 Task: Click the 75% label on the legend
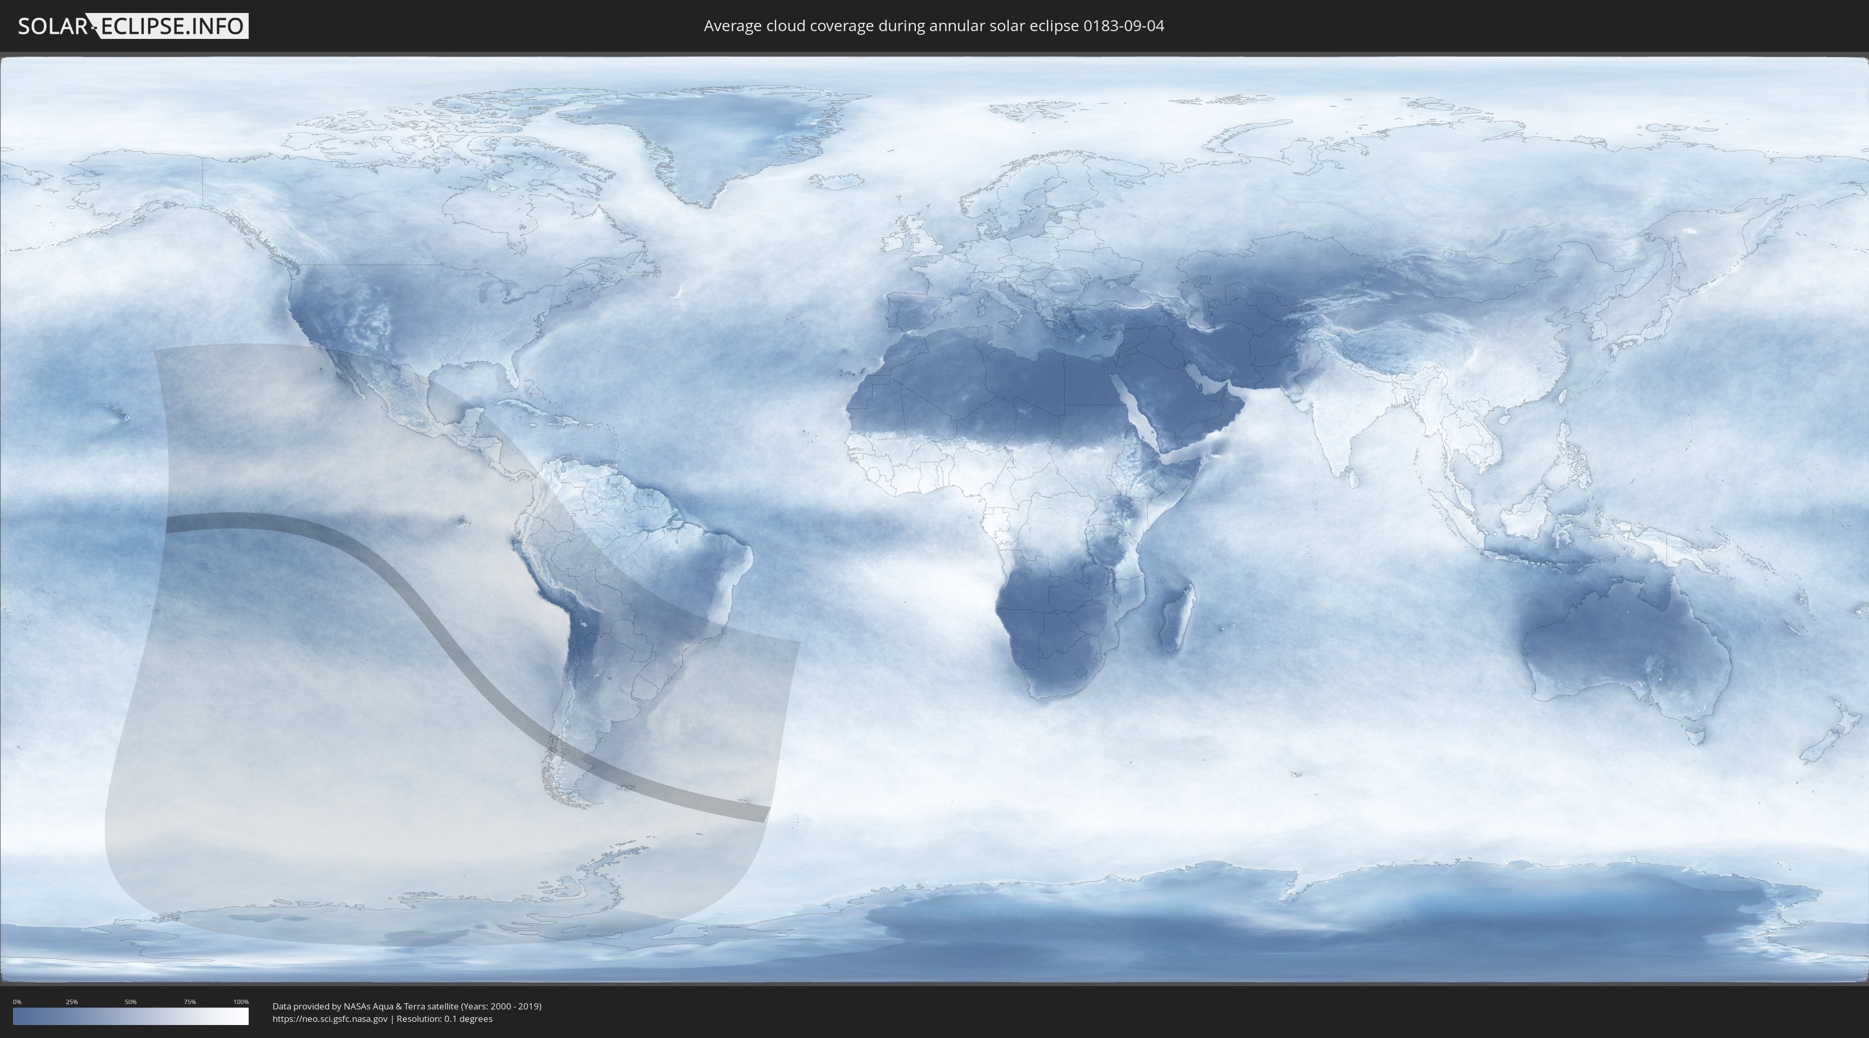point(189,1002)
